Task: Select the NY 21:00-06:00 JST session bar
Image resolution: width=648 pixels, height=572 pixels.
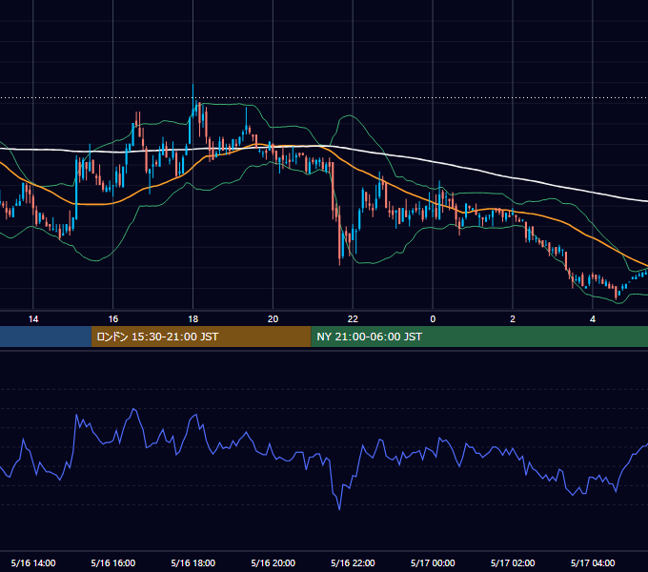Action: (479, 337)
